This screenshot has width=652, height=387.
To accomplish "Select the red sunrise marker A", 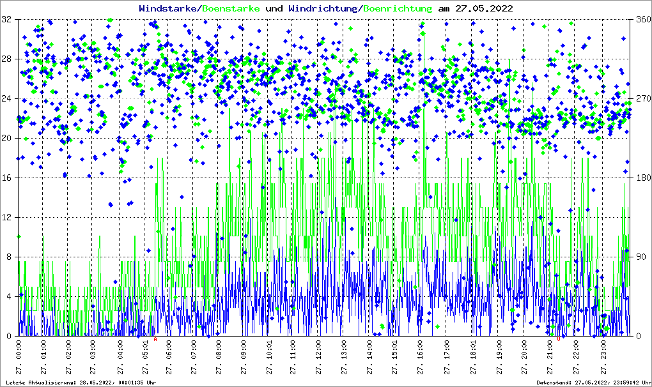I will (155, 340).
